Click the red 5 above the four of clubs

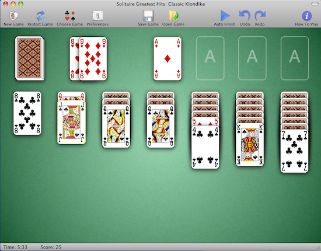[205, 121]
